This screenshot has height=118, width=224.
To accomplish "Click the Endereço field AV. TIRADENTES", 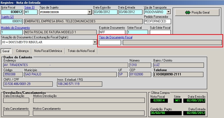I will click(66, 65).
